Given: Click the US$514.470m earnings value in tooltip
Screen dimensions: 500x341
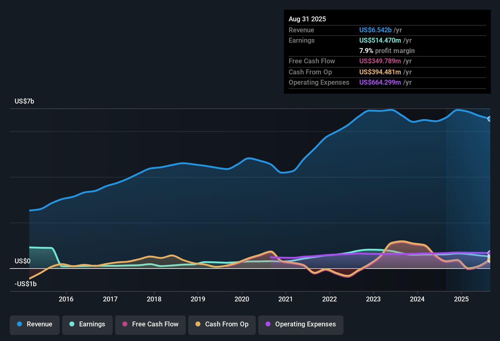Looking at the screenshot, I should point(380,40).
